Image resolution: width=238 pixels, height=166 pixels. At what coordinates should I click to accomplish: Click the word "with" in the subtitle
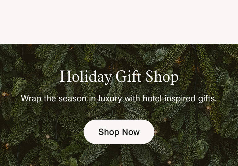tap(132, 98)
